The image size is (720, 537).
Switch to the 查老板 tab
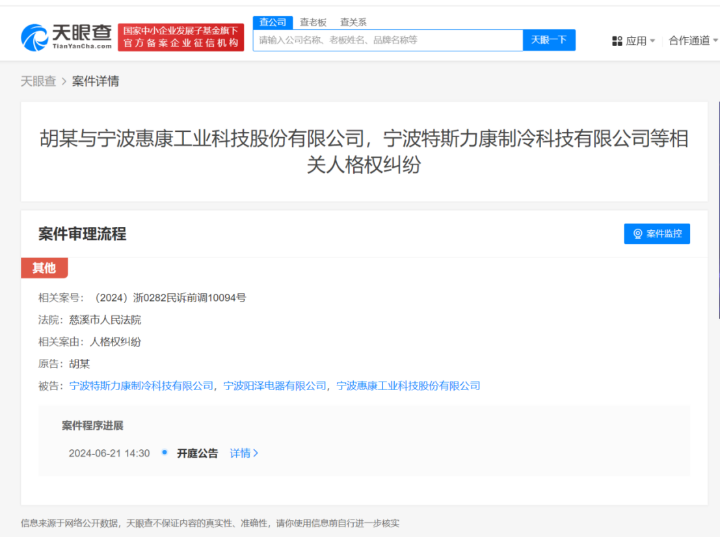[312, 21]
